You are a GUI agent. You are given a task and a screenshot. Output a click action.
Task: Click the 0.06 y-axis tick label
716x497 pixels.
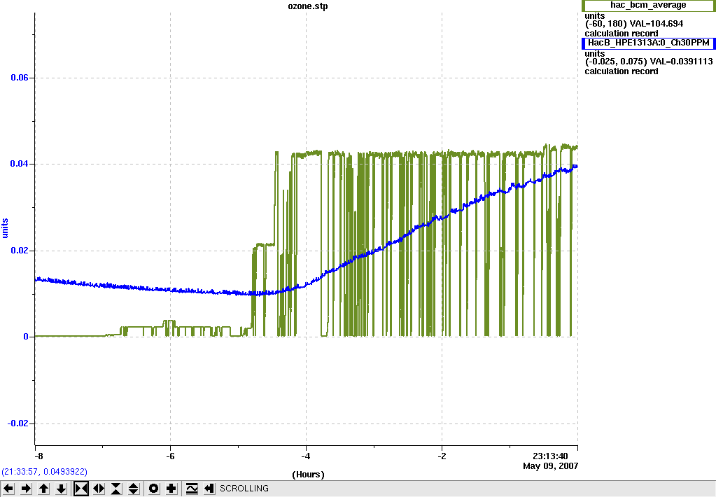[20, 78]
